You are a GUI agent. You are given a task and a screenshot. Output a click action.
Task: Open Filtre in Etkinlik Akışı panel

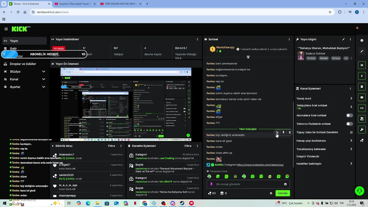tap(111, 146)
